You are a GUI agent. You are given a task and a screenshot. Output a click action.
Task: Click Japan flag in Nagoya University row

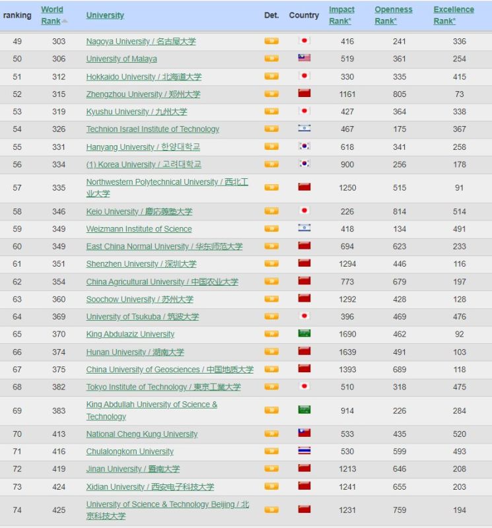click(304, 40)
